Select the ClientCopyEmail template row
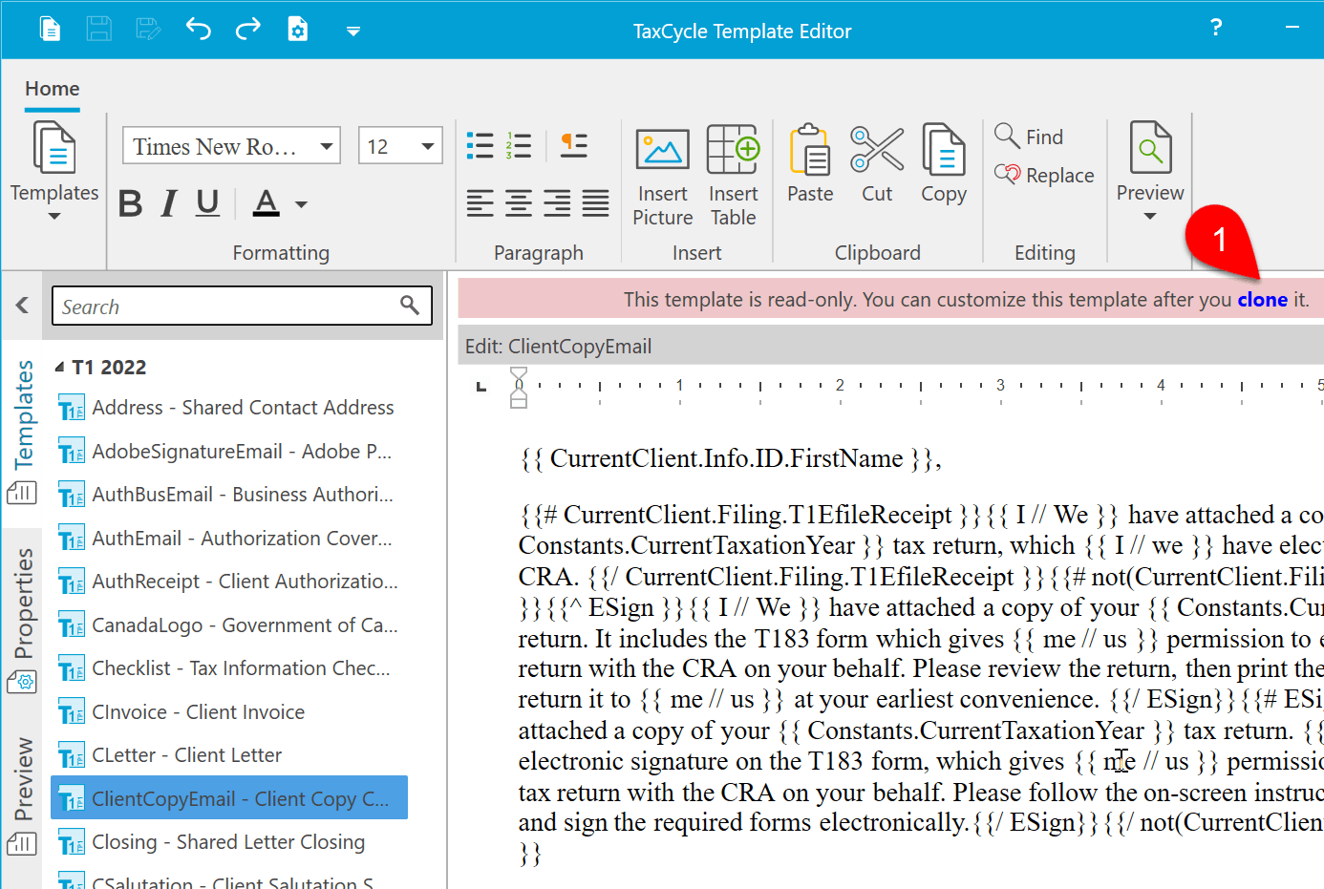Viewport: 1324px width, 889px height. pyautogui.click(x=229, y=798)
